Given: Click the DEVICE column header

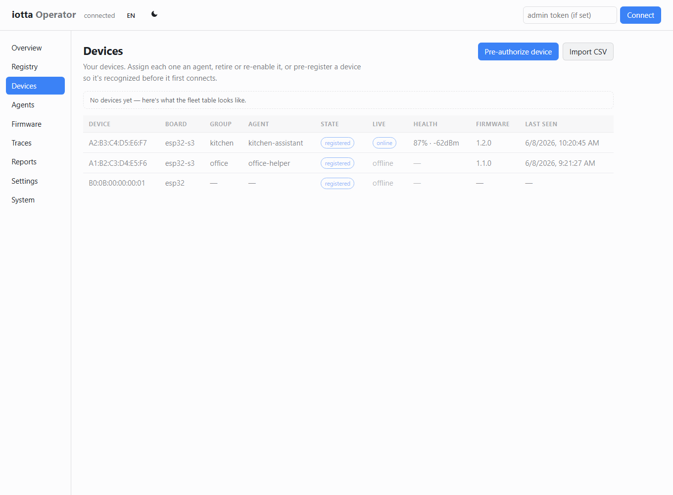Looking at the screenshot, I should click(99, 124).
